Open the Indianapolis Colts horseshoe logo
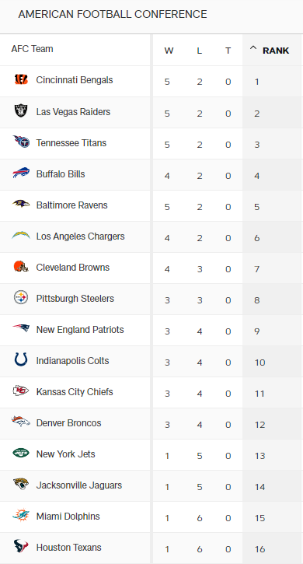Screen dimensions: 303x564 pyautogui.click(x=21, y=359)
